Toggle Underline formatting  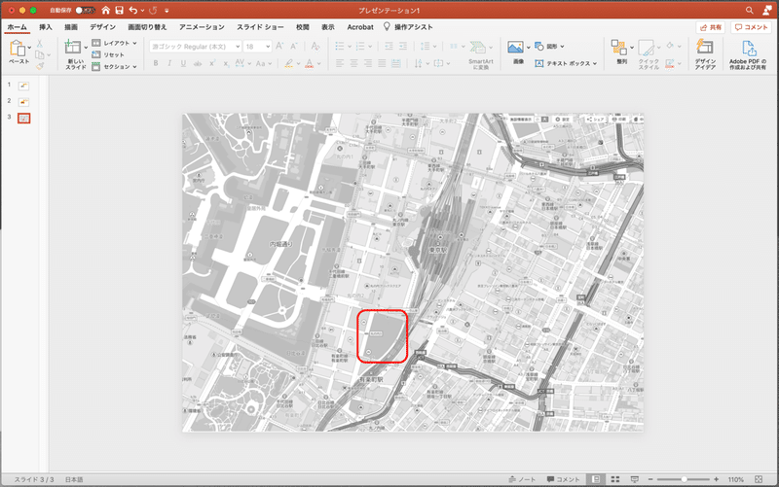(183, 63)
